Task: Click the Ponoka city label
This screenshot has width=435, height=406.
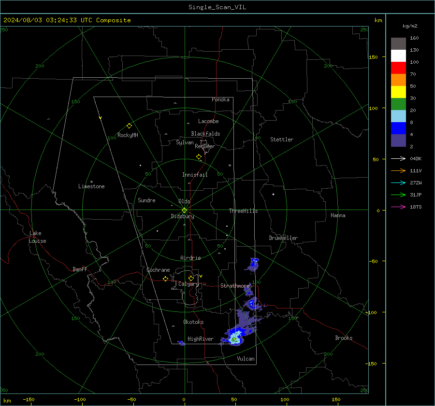Action: tap(220, 99)
